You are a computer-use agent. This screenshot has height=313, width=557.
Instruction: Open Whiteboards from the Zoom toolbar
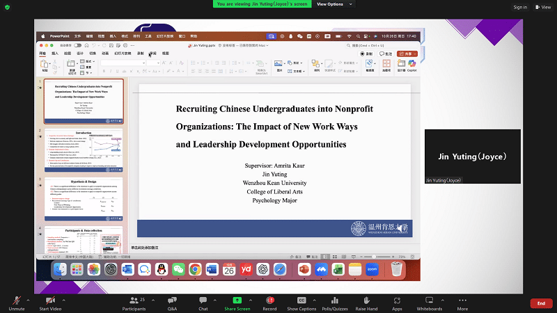pos(429,300)
